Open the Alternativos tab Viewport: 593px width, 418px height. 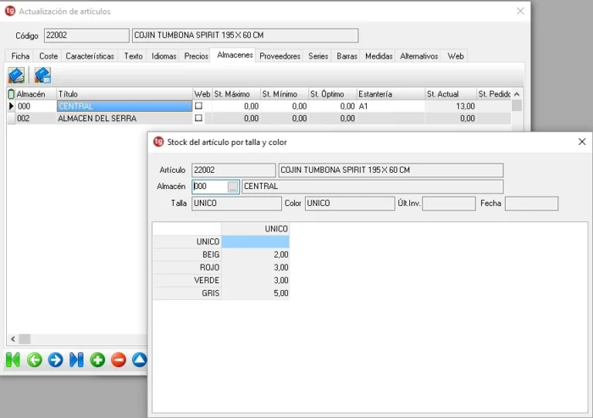tap(419, 56)
